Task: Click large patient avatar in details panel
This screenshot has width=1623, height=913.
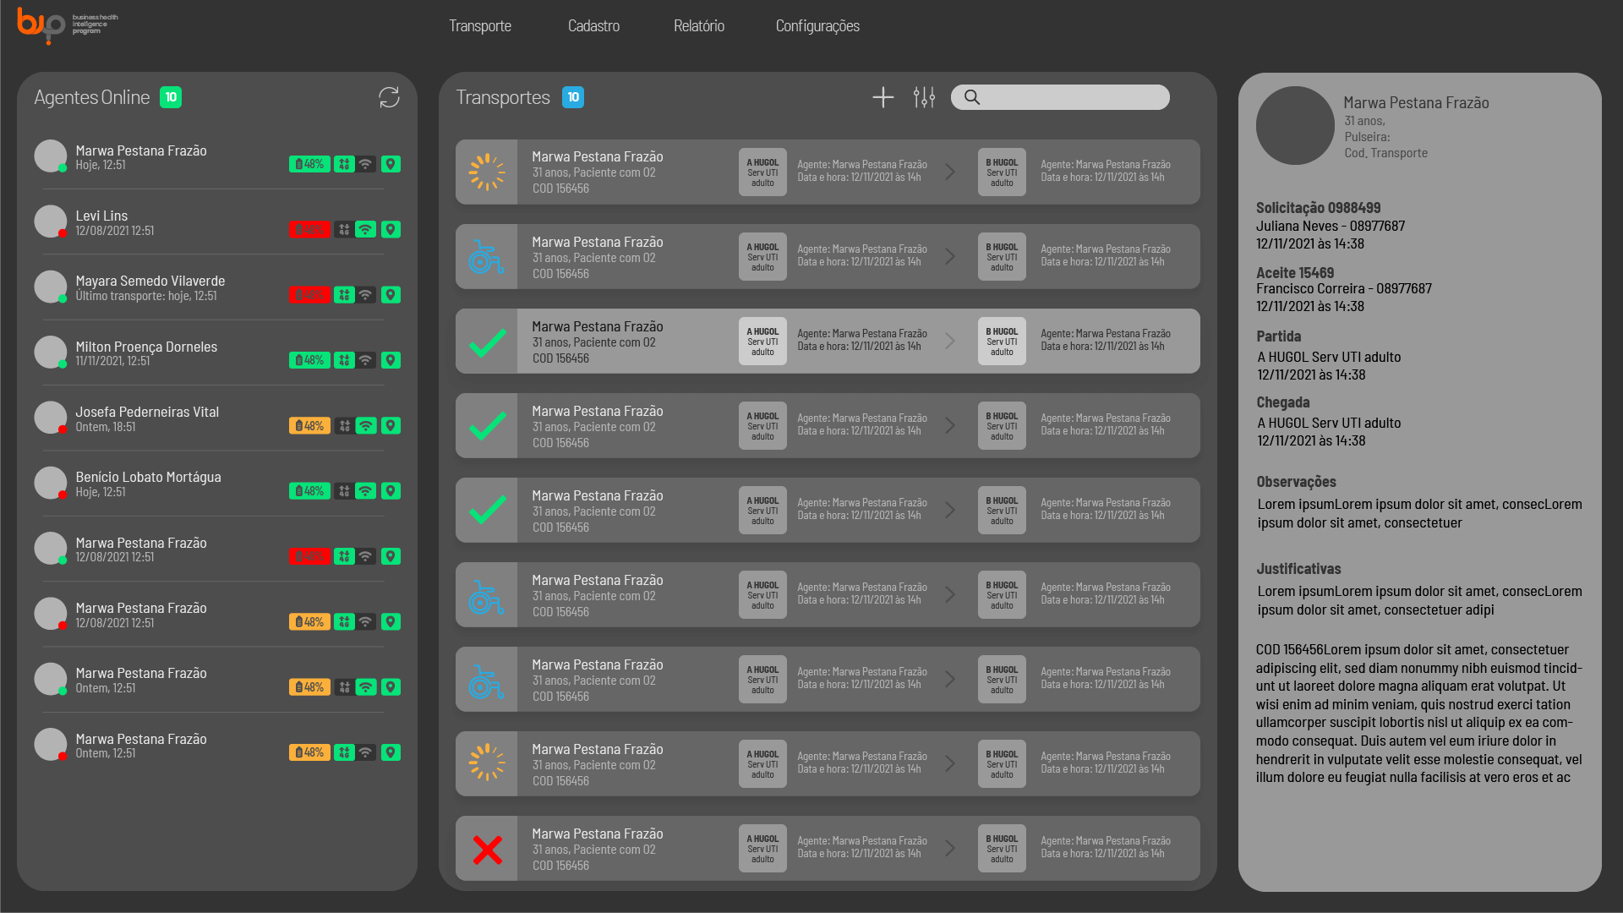Action: [x=1295, y=125]
